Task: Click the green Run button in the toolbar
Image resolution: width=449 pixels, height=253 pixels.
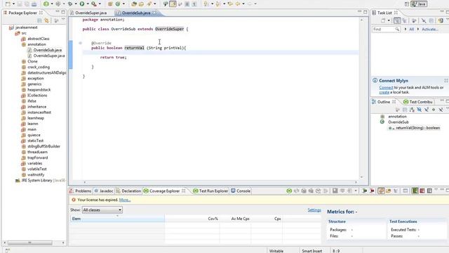Action: pyautogui.click(x=82, y=4)
